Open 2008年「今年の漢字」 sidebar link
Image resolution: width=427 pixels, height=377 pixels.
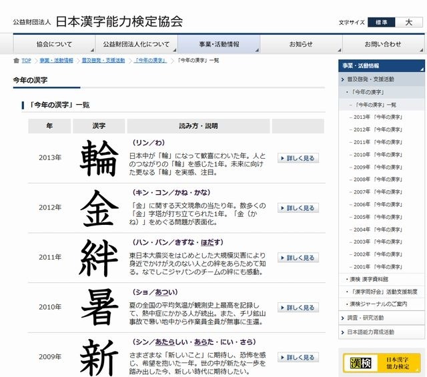(x=378, y=179)
